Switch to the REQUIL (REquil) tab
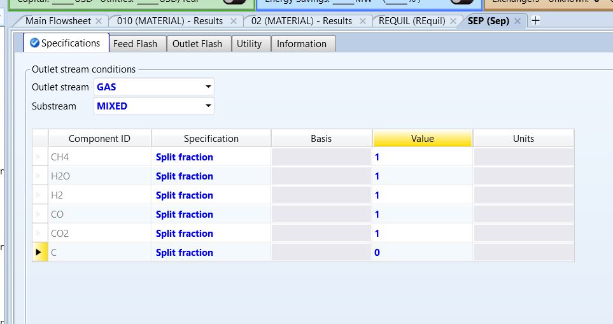This screenshot has width=613, height=324. [x=412, y=21]
